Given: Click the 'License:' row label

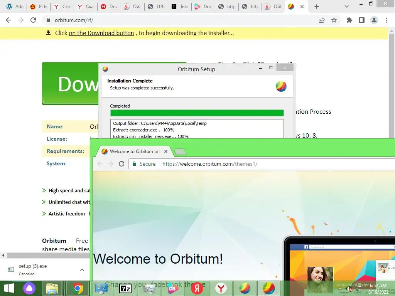Looking at the screenshot, I should click(x=57, y=139).
